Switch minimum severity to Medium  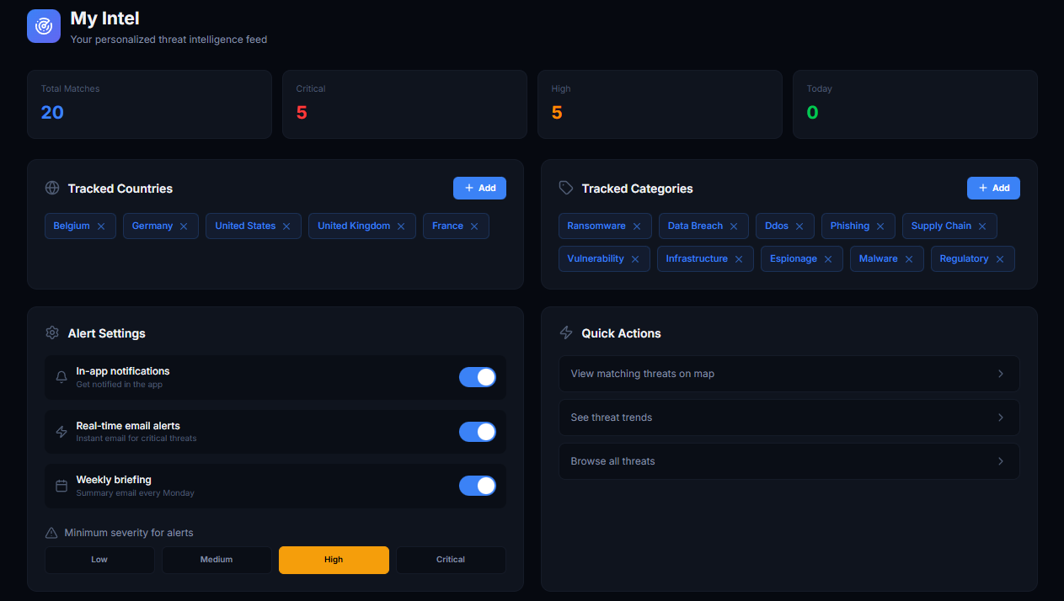(x=217, y=559)
